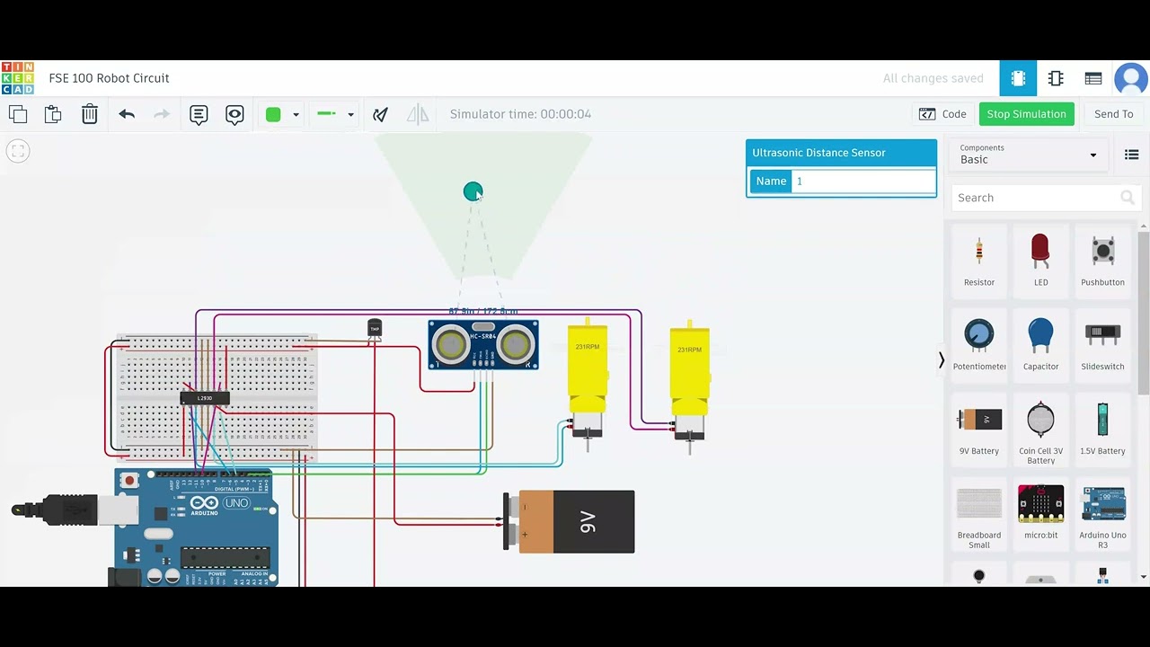
Task: Click the mirror component icon
Action: pos(418,114)
